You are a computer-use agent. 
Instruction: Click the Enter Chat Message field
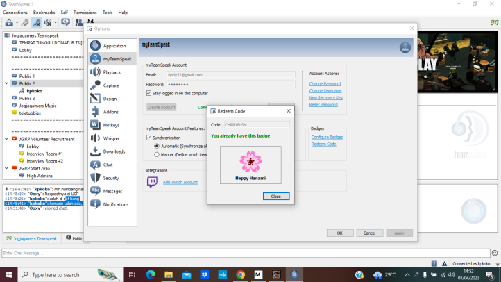246,253
